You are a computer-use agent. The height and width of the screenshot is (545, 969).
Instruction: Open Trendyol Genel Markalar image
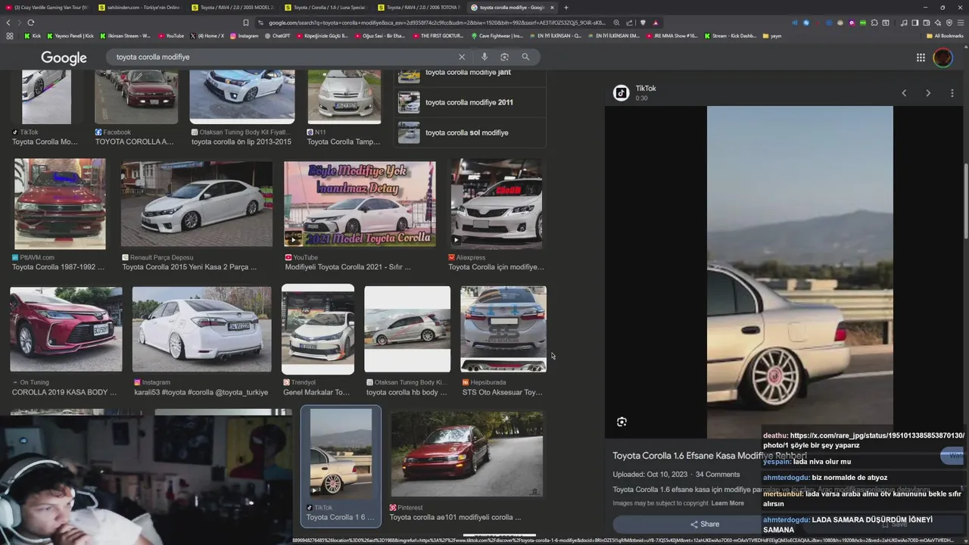[x=318, y=329]
